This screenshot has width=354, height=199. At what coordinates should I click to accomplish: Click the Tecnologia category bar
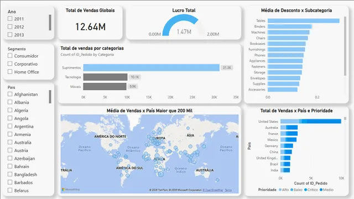pos(105,77)
